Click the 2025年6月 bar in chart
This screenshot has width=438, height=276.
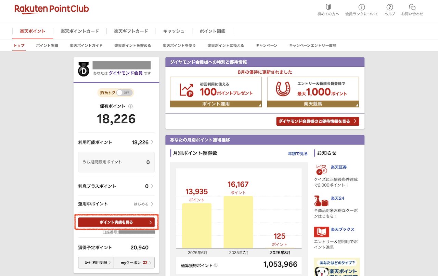[196, 226]
